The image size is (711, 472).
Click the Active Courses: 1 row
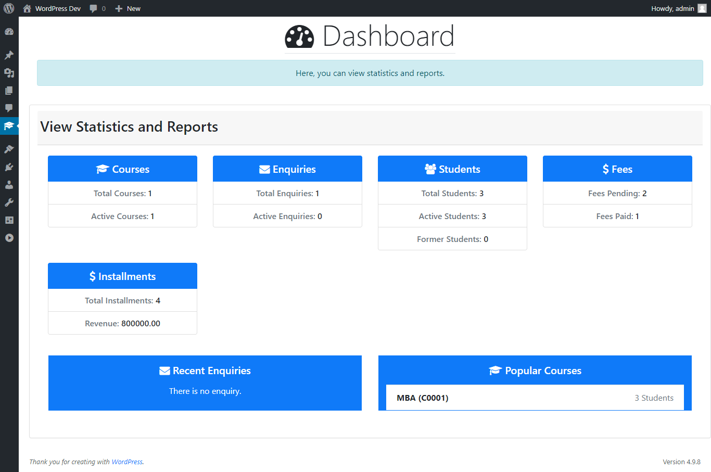[122, 216]
